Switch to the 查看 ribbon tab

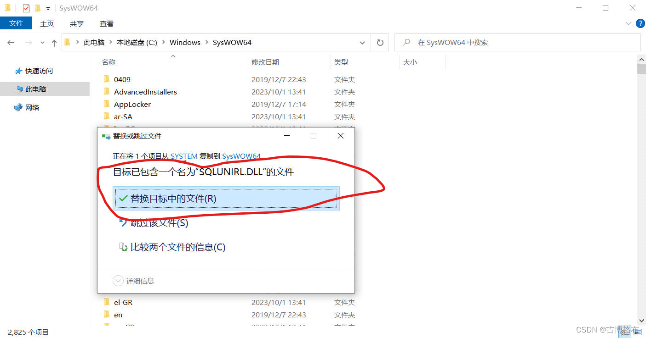[x=106, y=23]
